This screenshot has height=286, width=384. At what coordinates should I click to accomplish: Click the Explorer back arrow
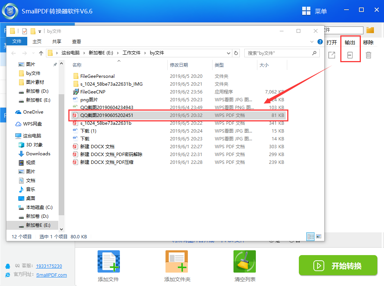coord(14,53)
